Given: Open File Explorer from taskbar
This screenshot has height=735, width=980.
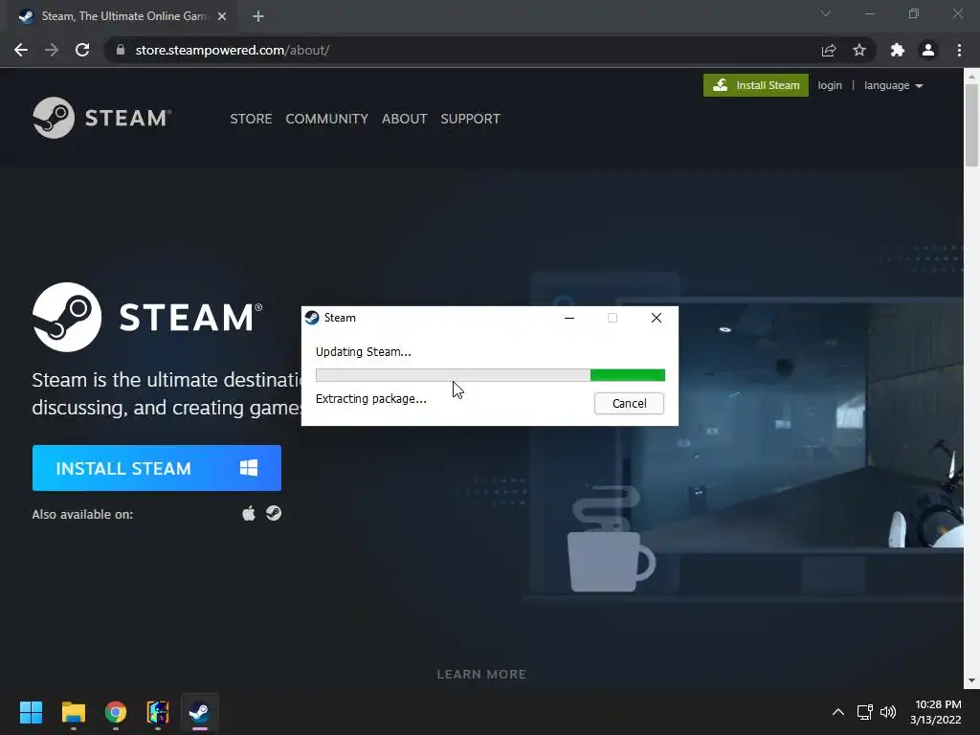Looking at the screenshot, I should (x=73, y=712).
